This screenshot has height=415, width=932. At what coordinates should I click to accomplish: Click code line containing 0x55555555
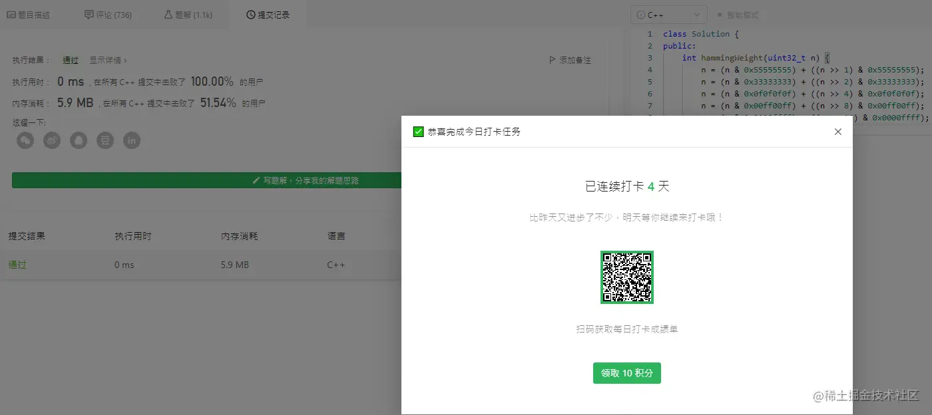pos(813,70)
